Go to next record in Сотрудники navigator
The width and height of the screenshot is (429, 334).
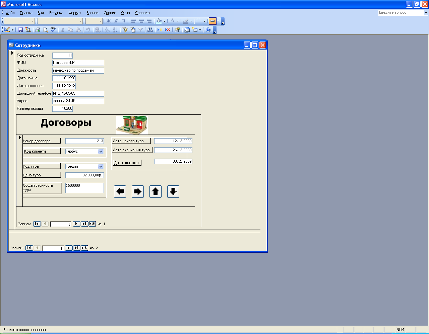69,248
